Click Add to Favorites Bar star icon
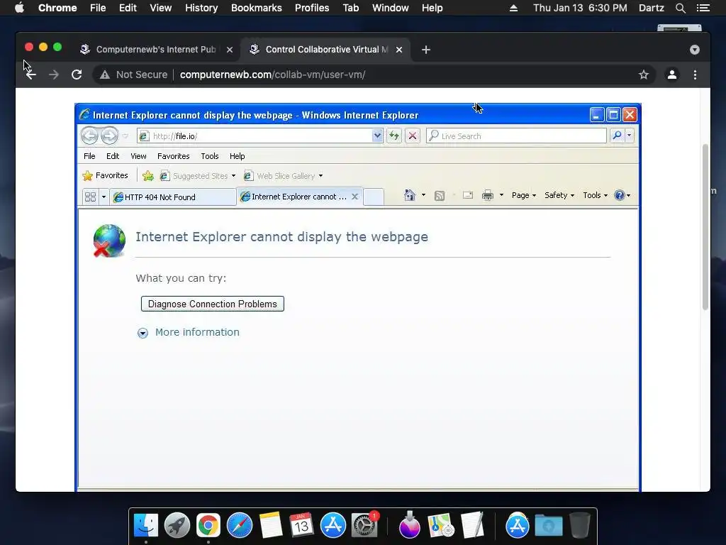This screenshot has width=726, height=545. click(148, 176)
